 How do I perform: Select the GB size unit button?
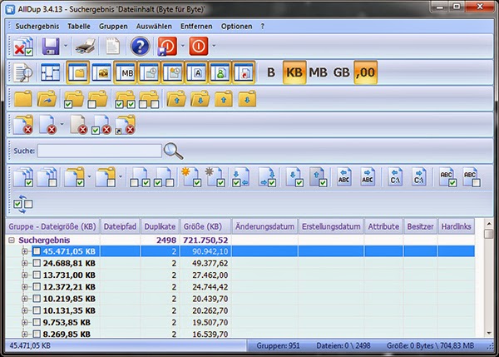coord(341,72)
